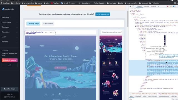Click the red error count badge

click(x=168, y=6)
